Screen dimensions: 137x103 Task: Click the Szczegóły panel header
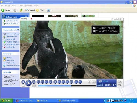coord(11,72)
